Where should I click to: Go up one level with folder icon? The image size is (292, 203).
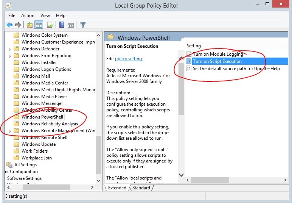point(30,25)
